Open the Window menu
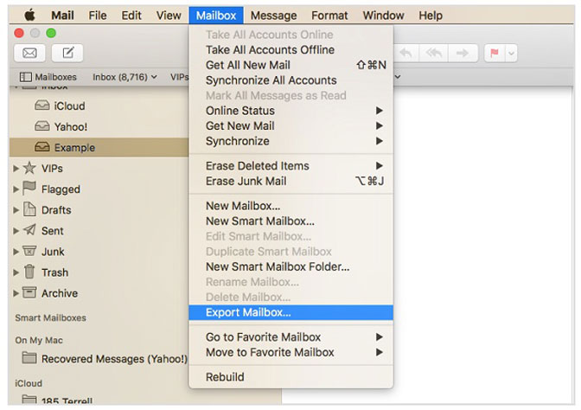This screenshot has width=581, height=410. coord(383,16)
